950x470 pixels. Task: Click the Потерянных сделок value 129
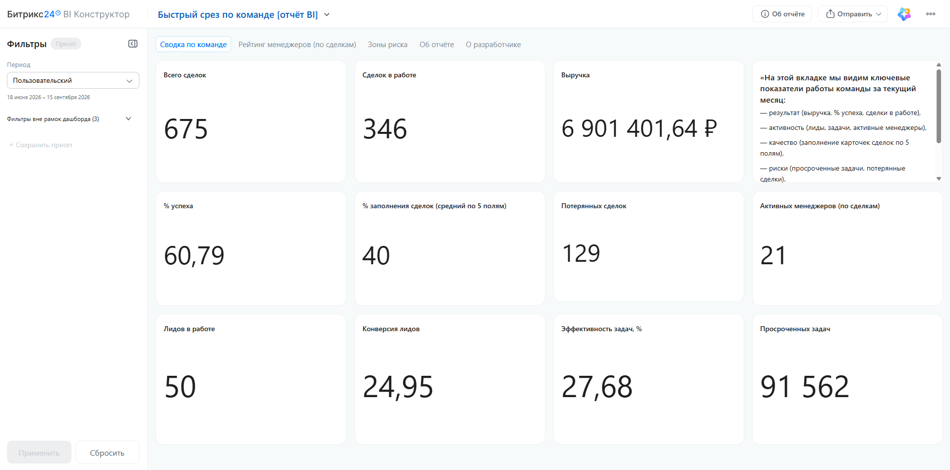[x=581, y=253]
